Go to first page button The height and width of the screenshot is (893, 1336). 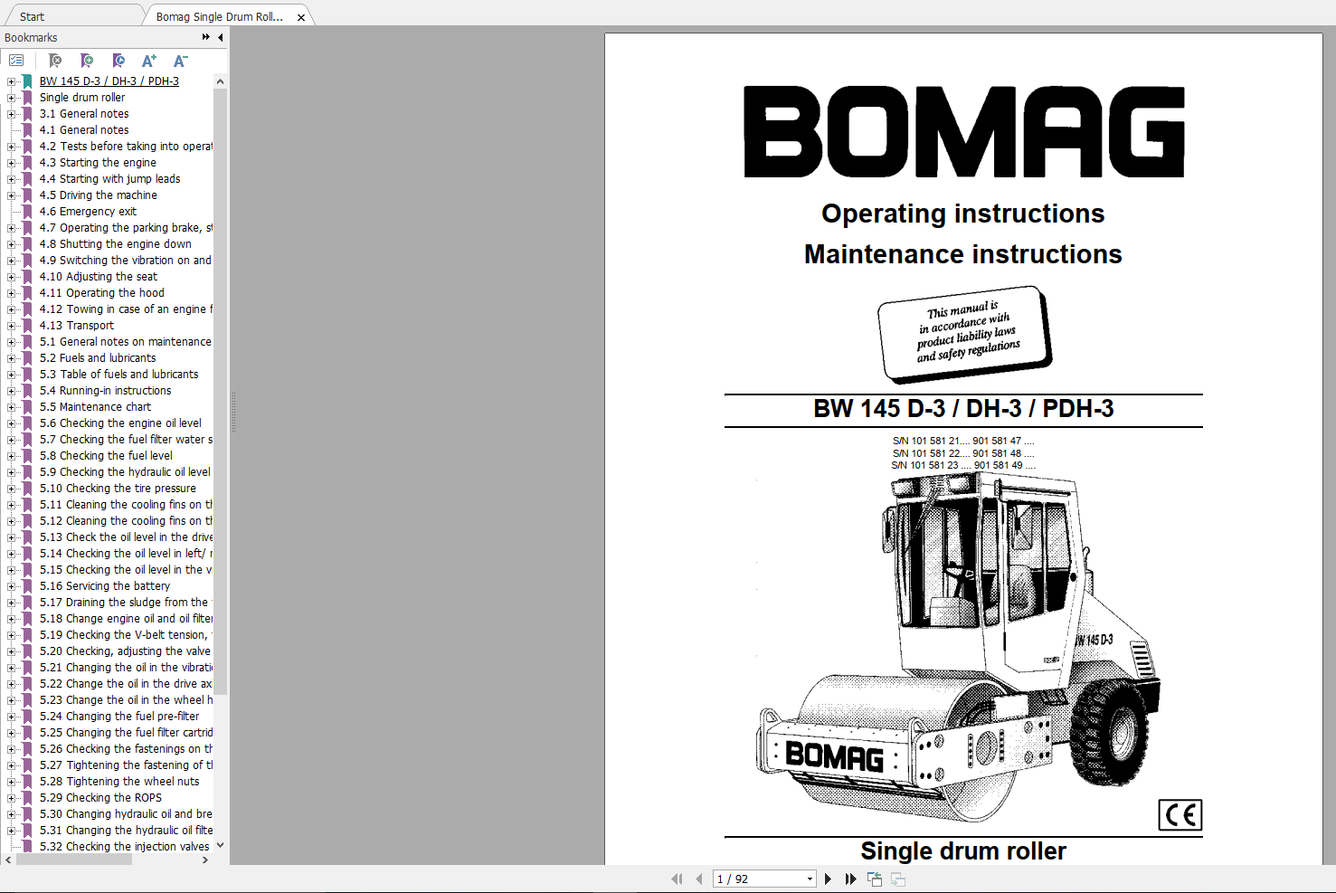pyautogui.click(x=677, y=879)
